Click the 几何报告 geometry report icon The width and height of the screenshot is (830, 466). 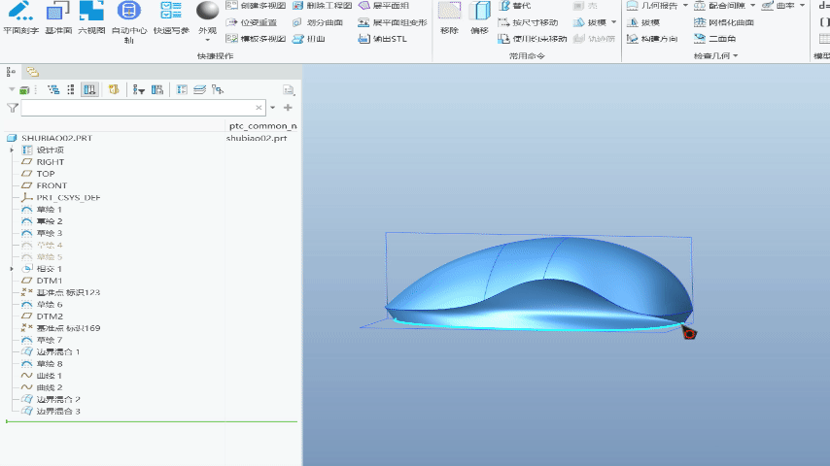(632, 6)
